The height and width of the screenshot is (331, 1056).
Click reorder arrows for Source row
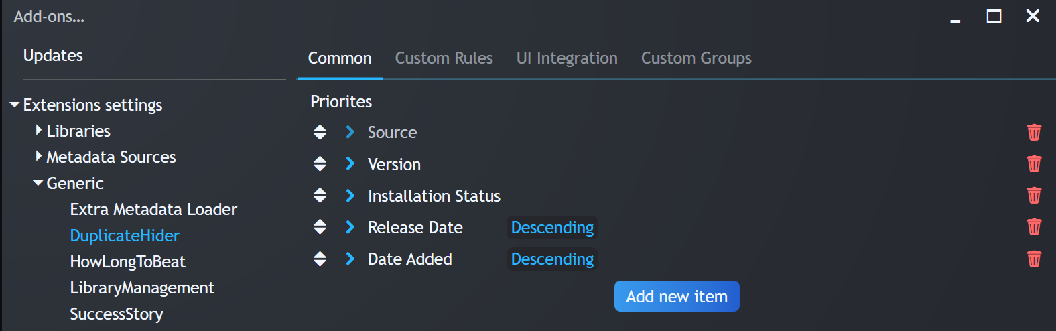point(320,132)
